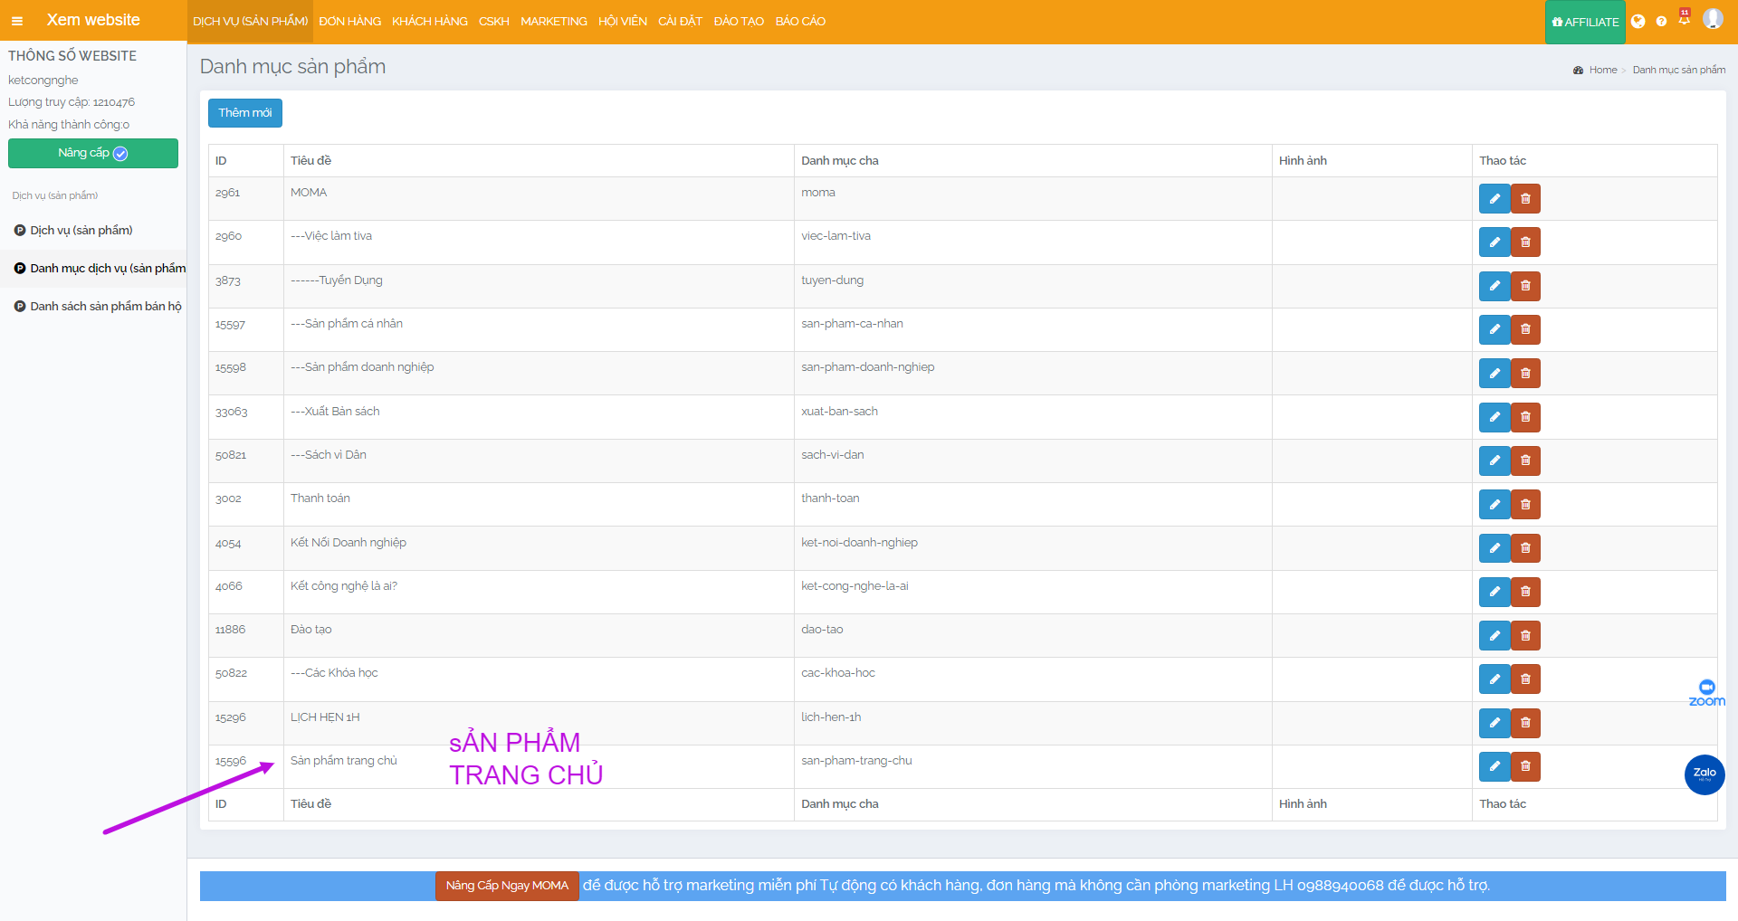Click the Home breadcrumb link

1602,71
